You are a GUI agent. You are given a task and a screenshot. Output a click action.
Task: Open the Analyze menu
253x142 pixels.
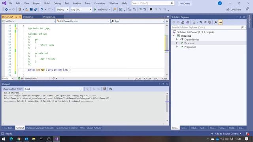tap(77, 3)
